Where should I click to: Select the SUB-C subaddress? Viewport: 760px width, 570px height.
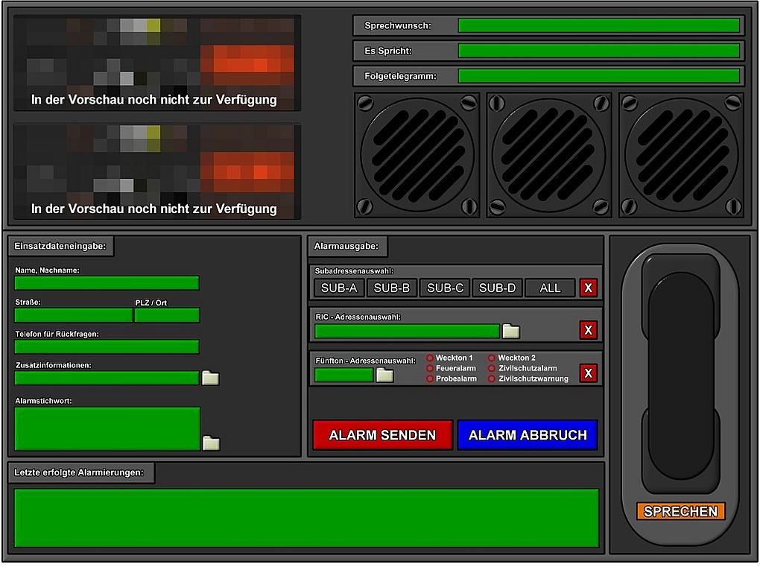point(445,288)
